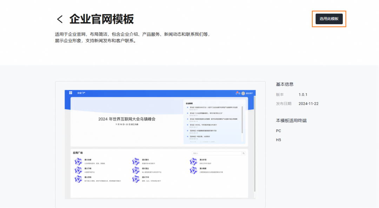Click the release date 2024-11-22

click(308, 103)
